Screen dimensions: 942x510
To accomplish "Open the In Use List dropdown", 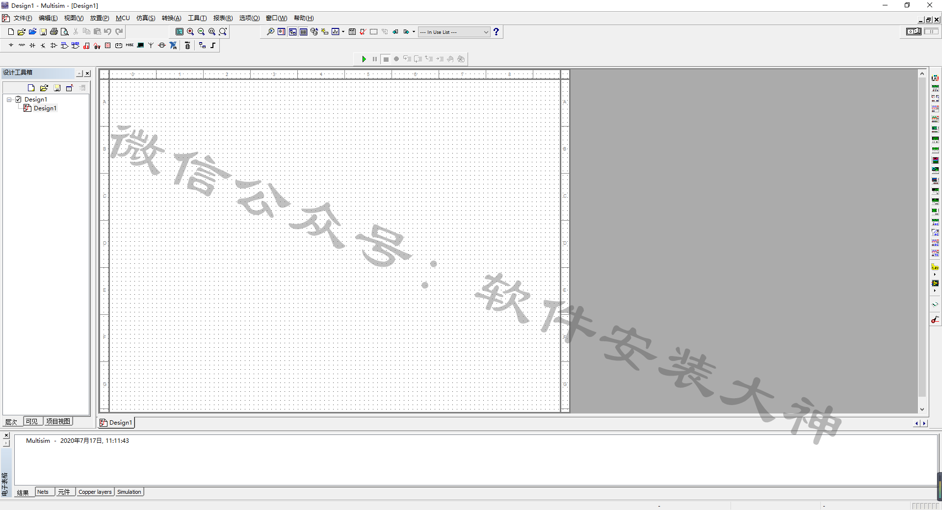I will (x=454, y=32).
